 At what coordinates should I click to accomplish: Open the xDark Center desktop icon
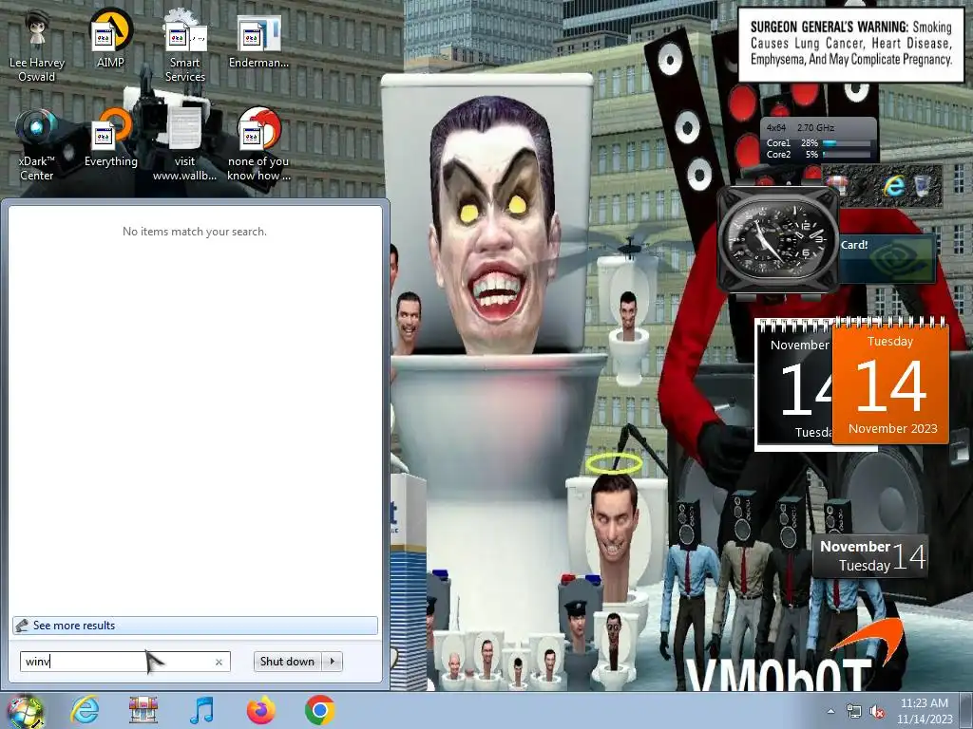(x=37, y=144)
